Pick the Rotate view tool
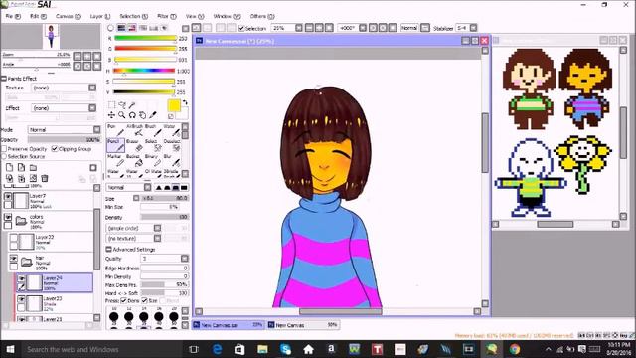The height and width of the screenshot is (358, 636). tap(132, 115)
